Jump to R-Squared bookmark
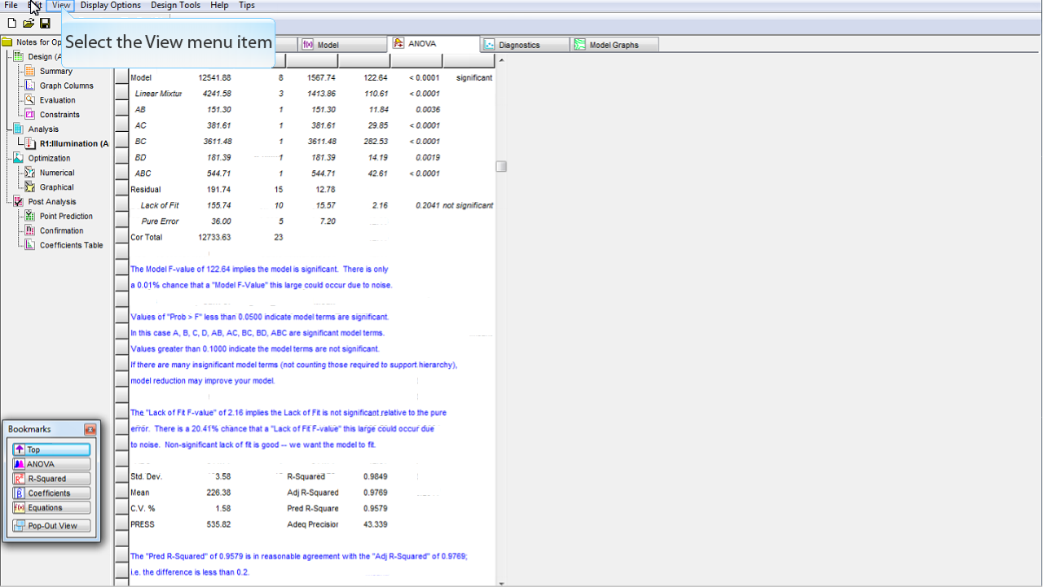 pos(51,479)
